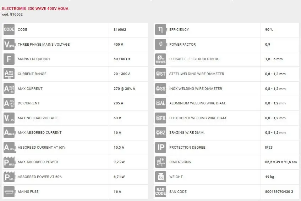
Task: Click the aluminium welding wire AL icon
Action: (160, 103)
